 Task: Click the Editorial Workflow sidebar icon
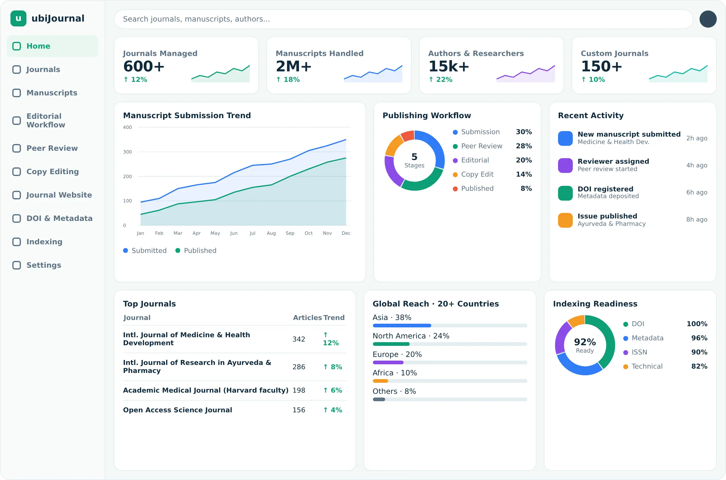pyautogui.click(x=17, y=121)
